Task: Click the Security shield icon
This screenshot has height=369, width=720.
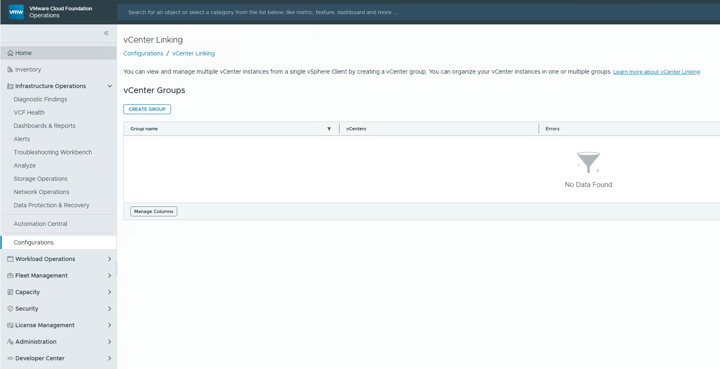Action: [x=10, y=309]
